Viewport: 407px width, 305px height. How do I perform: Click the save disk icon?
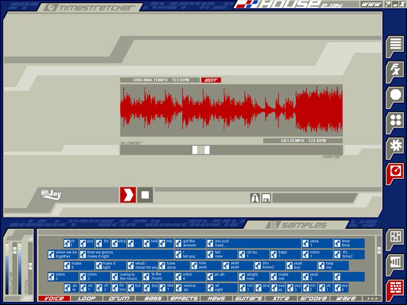coord(266,198)
